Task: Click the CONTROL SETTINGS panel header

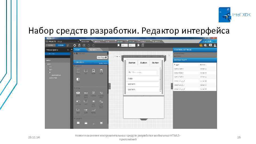Action: (195, 50)
